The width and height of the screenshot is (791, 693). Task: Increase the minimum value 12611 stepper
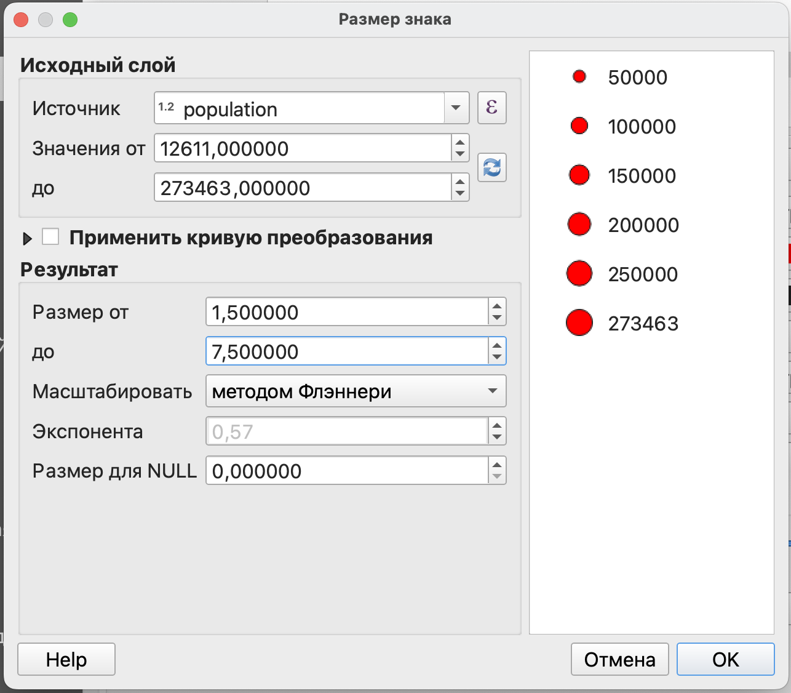point(460,142)
